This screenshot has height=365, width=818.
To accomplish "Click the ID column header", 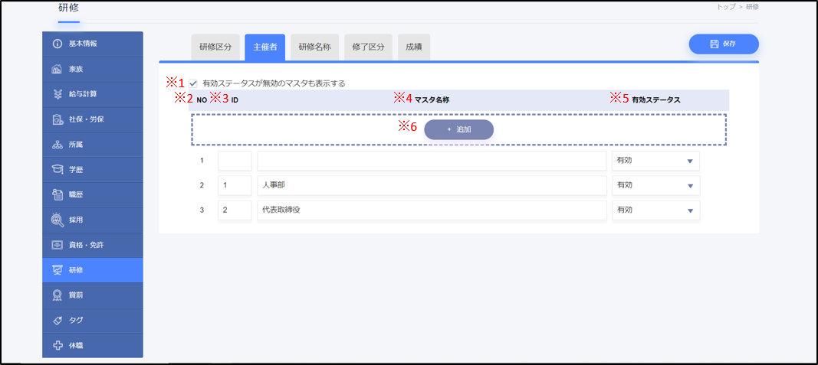I will point(235,100).
